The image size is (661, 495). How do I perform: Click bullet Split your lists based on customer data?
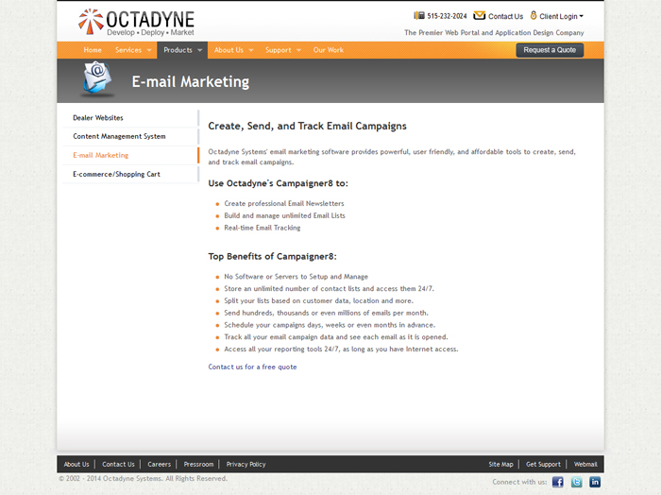click(x=319, y=300)
